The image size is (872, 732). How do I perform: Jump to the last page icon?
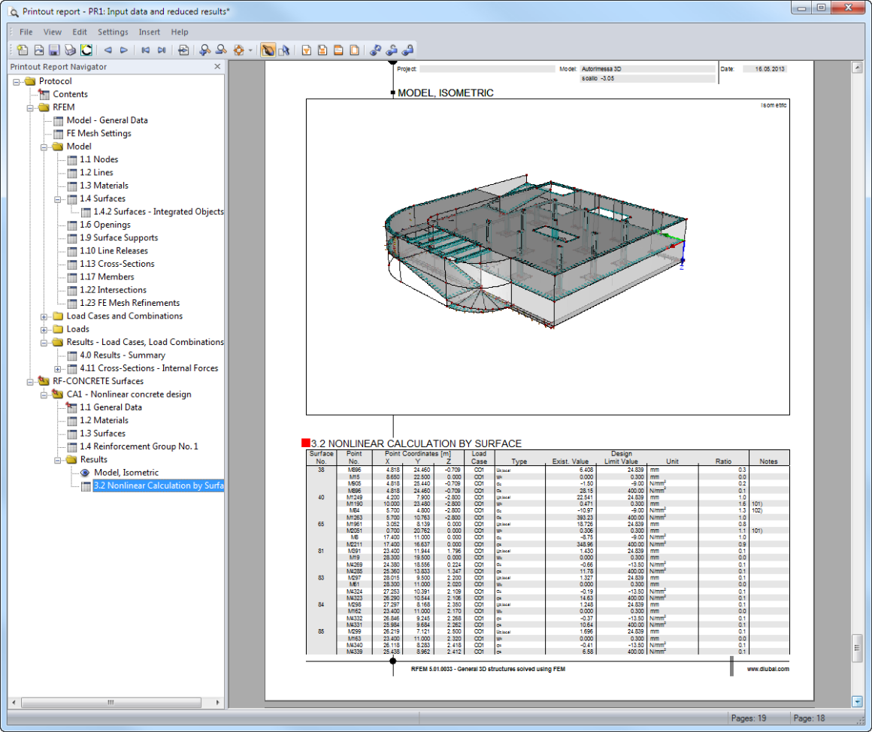coord(162,50)
